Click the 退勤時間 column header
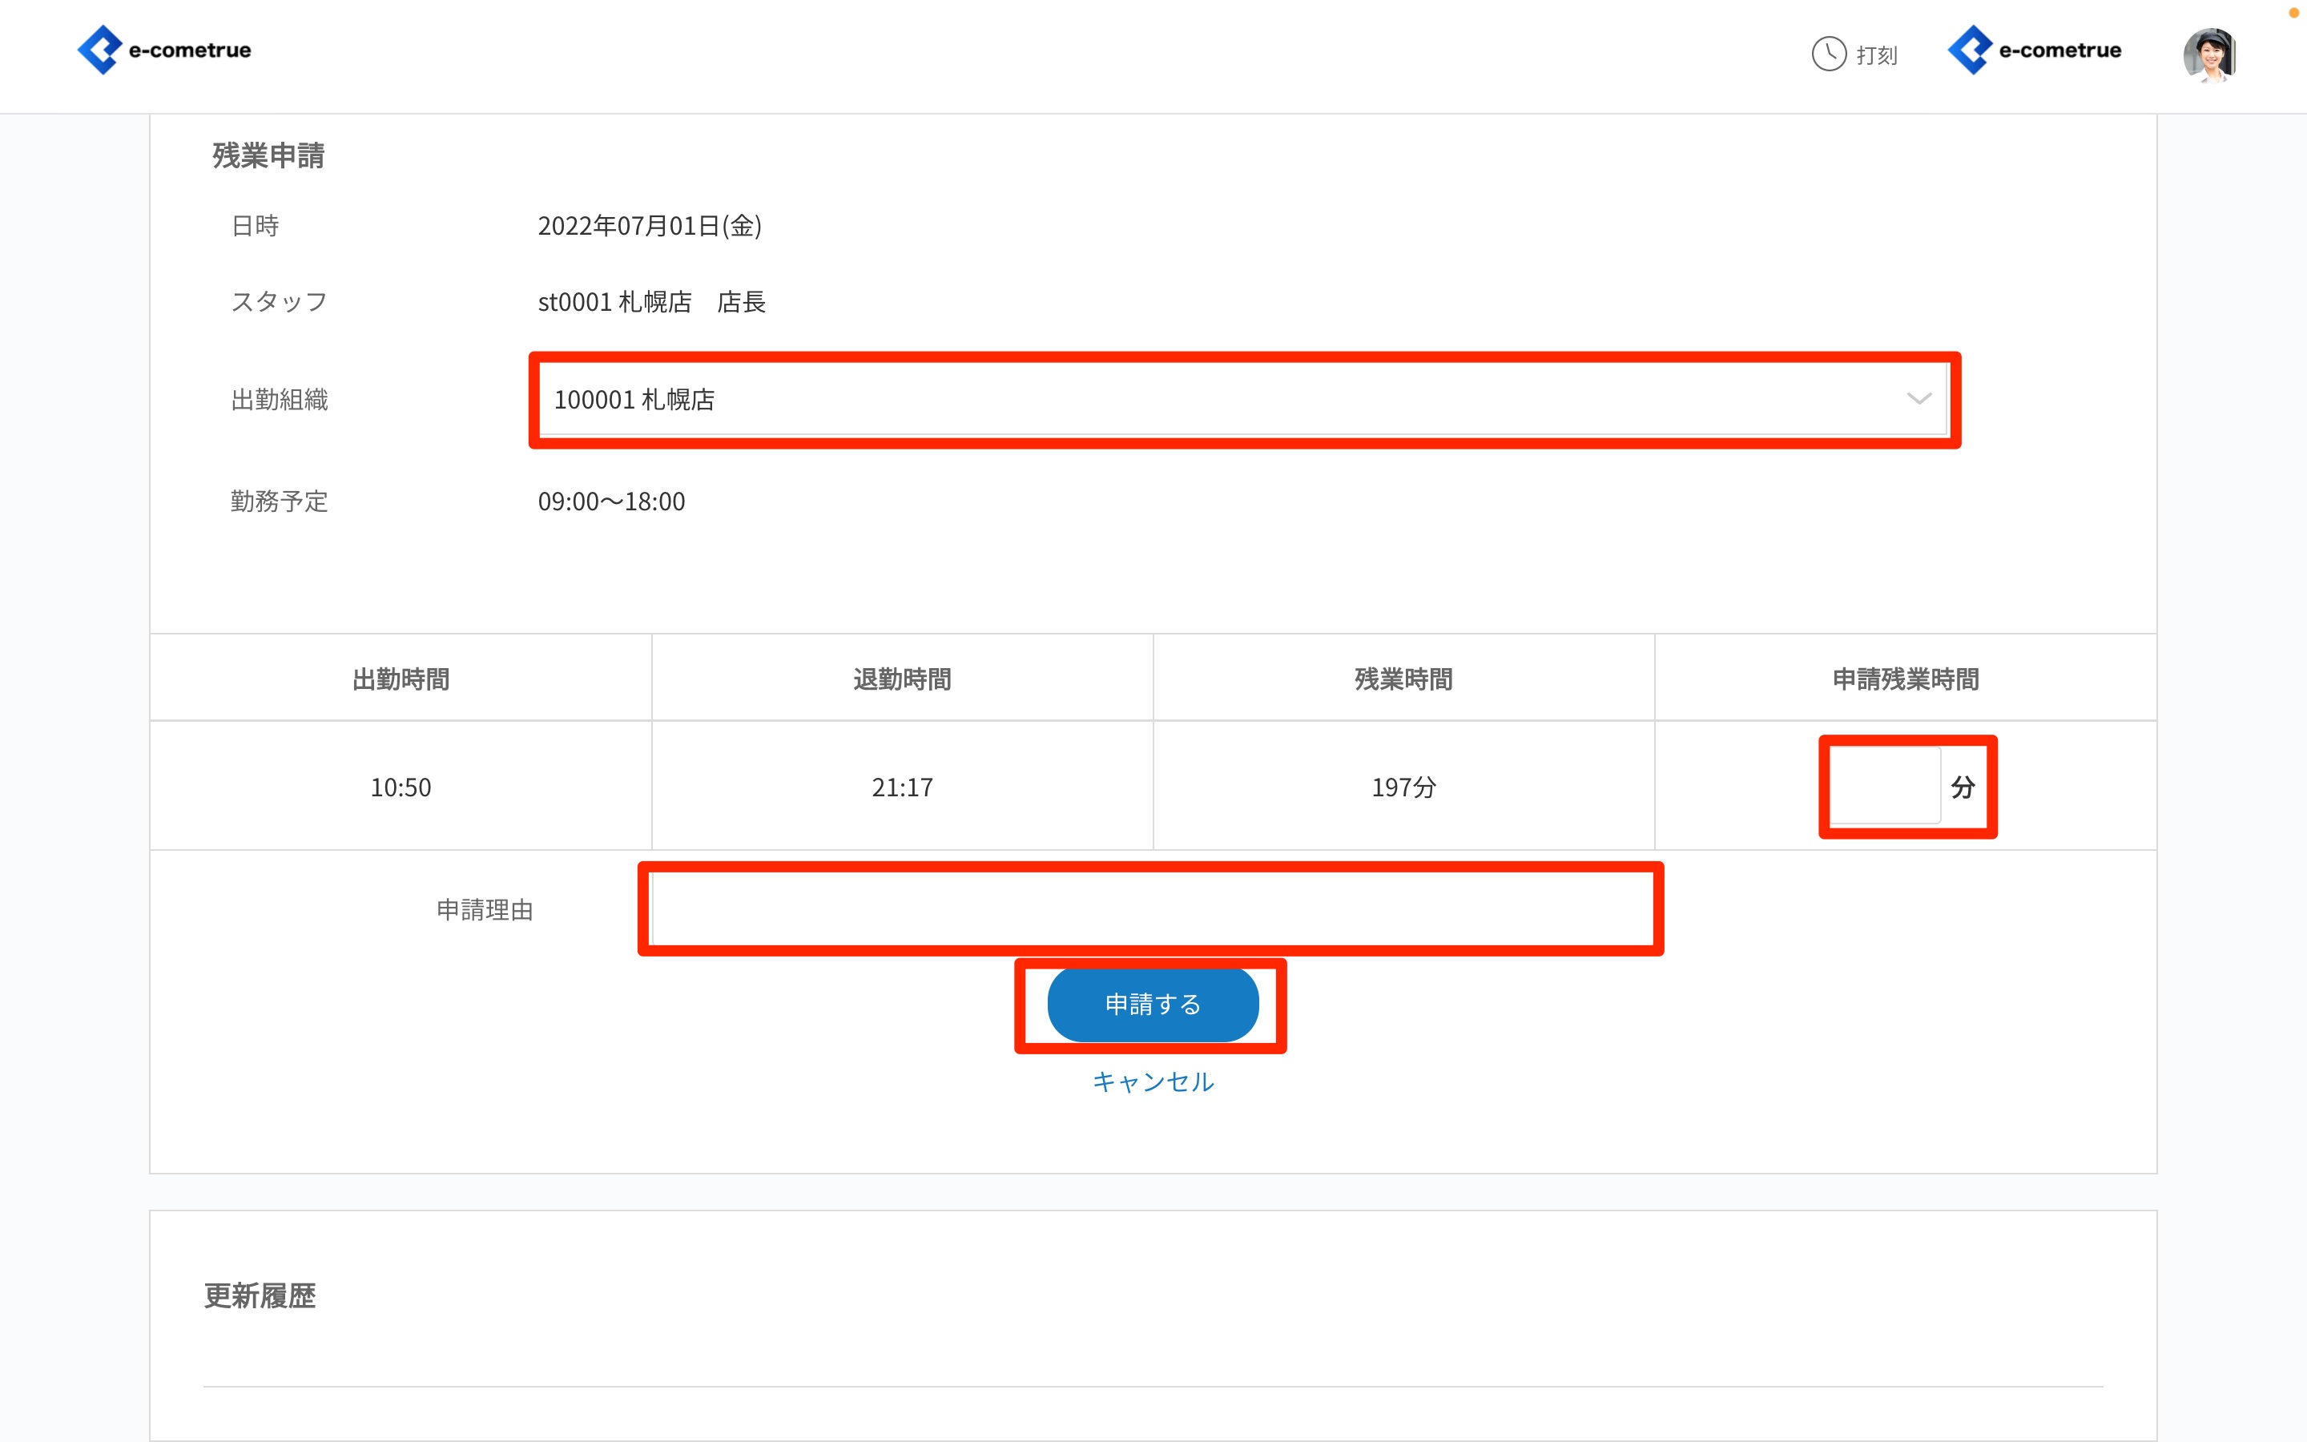This screenshot has width=2307, height=1442. tap(902, 679)
